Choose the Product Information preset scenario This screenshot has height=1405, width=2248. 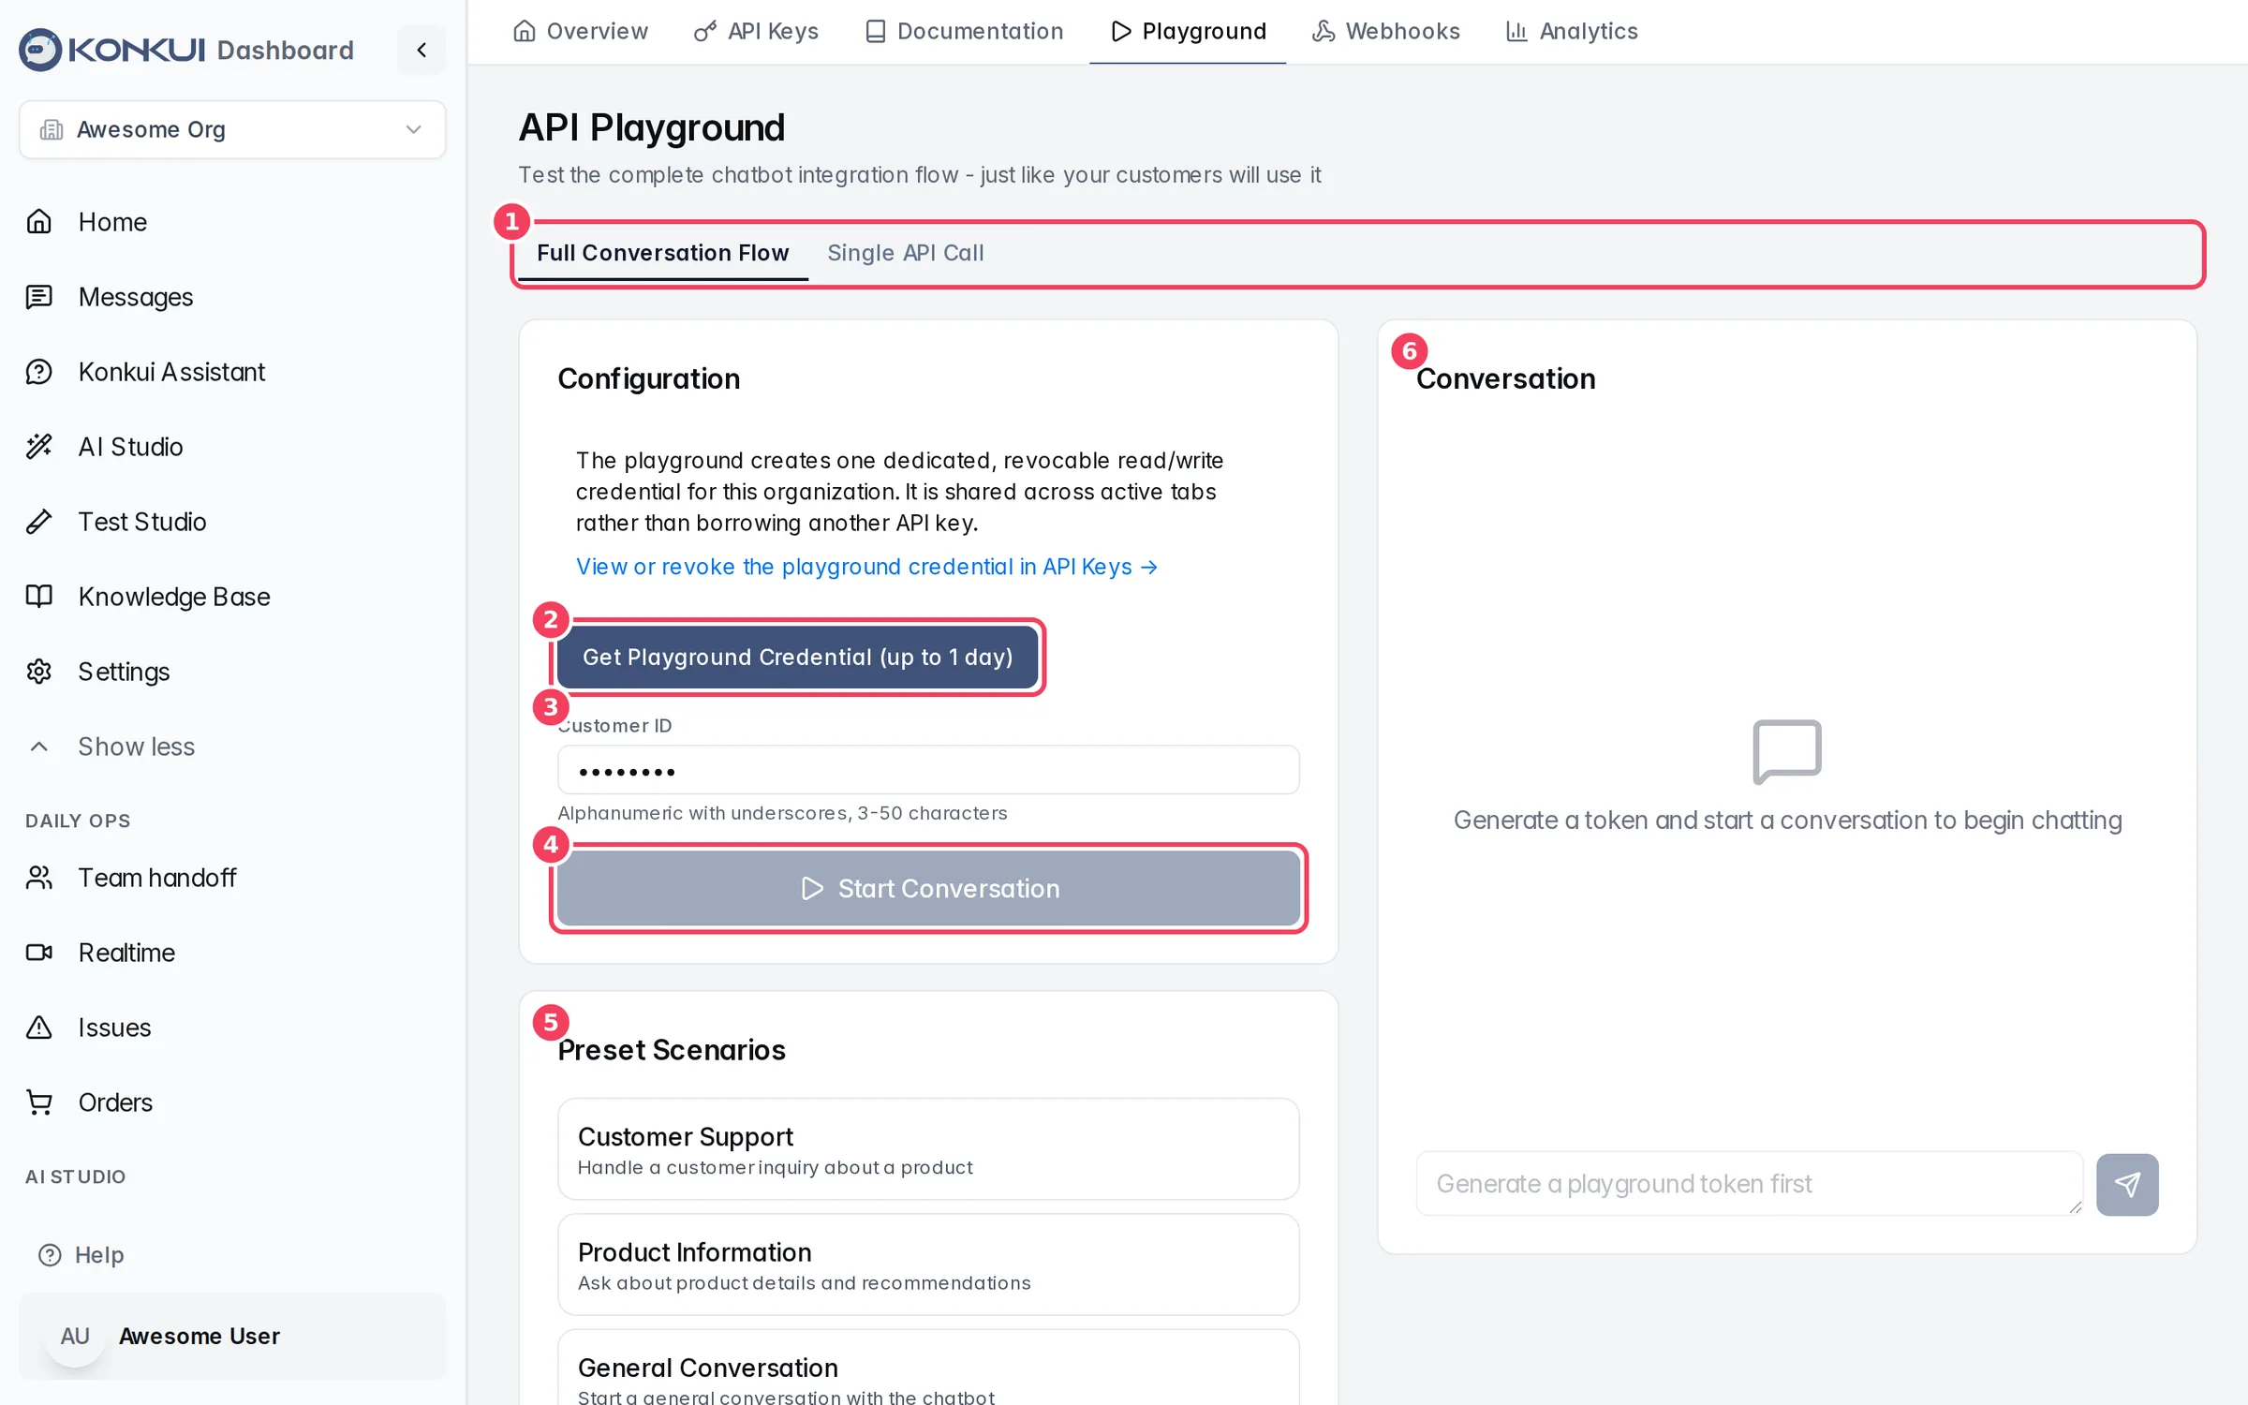tap(928, 1264)
